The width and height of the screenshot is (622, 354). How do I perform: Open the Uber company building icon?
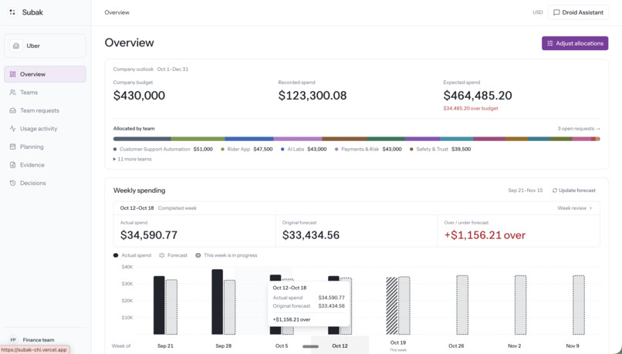pyautogui.click(x=16, y=46)
